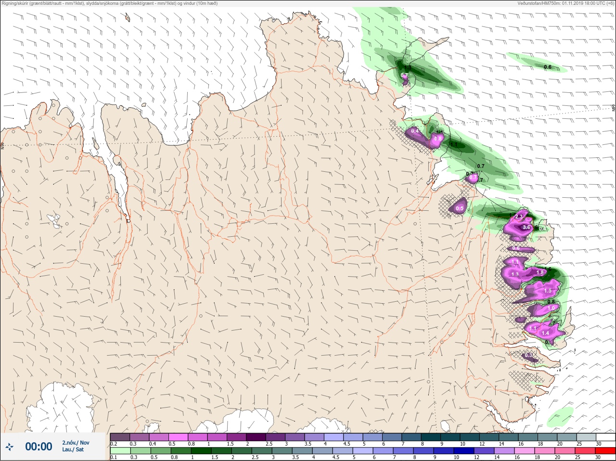Select darkest green 1 swatch in lower legend
Viewport: 616px width, 461px height.
pyautogui.click(x=201, y=451)
